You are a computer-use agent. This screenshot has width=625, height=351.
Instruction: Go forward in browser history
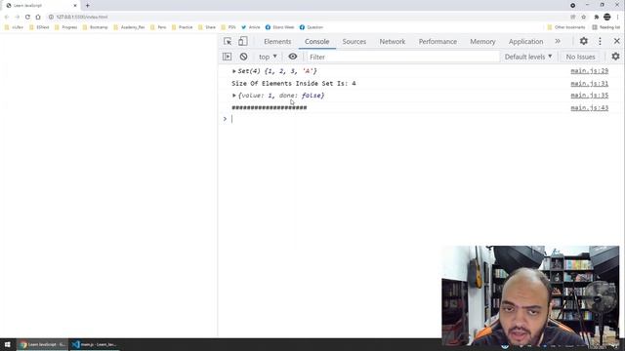tap(18, 17)
